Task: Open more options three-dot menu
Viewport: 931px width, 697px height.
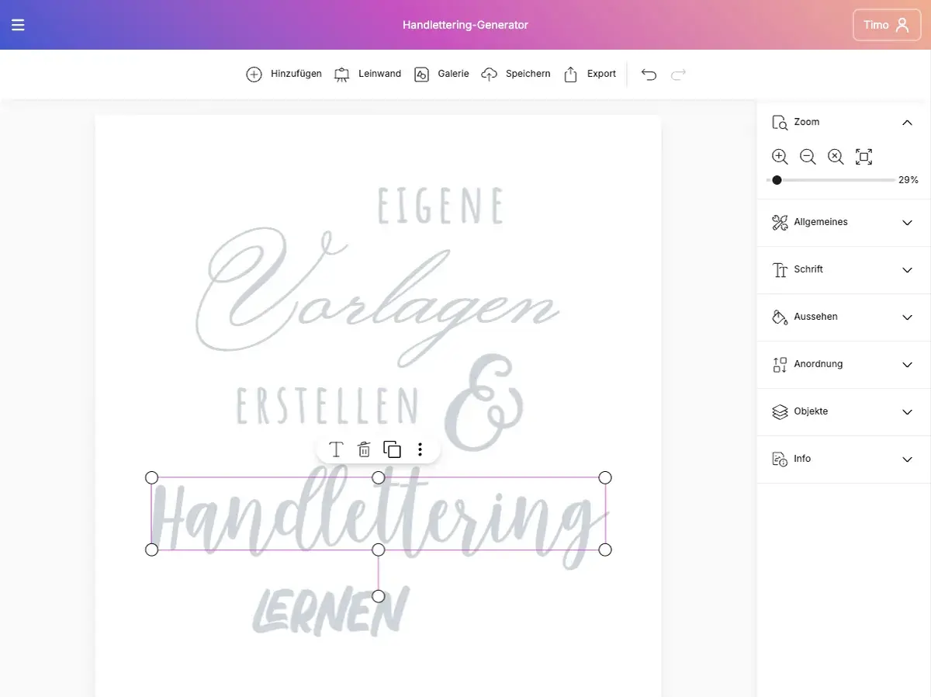Action: (420, 449)
